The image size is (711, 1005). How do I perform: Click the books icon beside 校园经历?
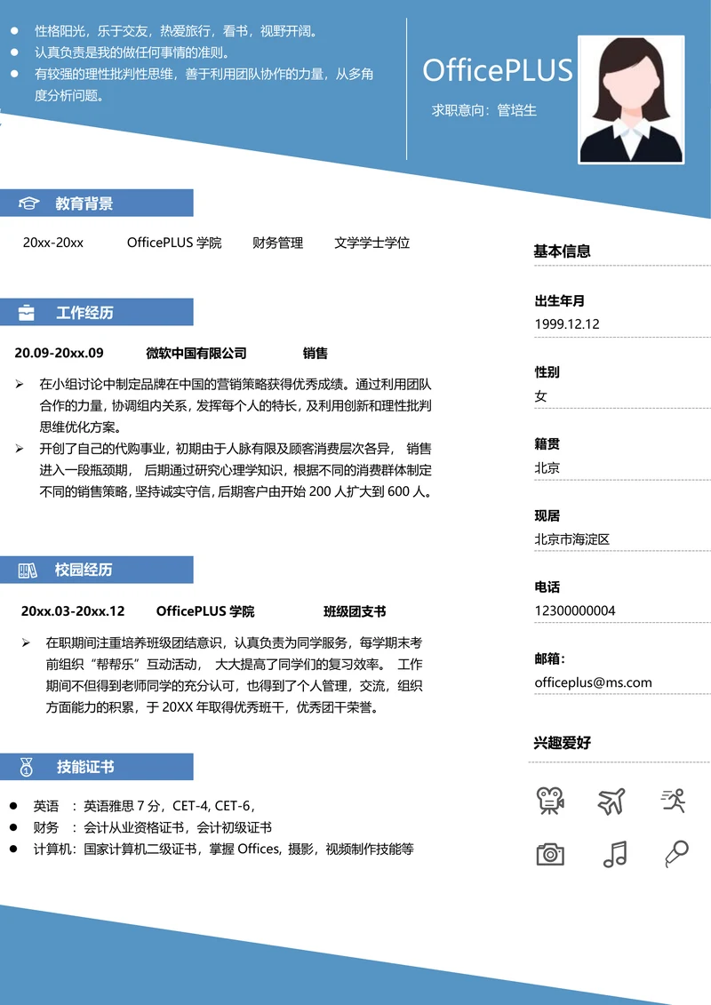(x=28, y=570)
